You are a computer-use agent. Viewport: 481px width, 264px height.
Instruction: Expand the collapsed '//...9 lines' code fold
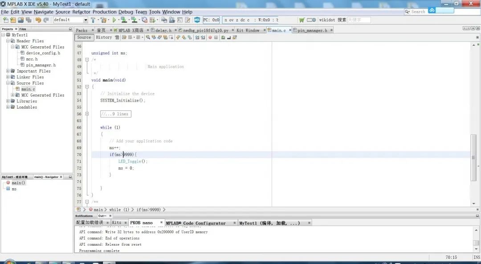[x=115, y=114]
